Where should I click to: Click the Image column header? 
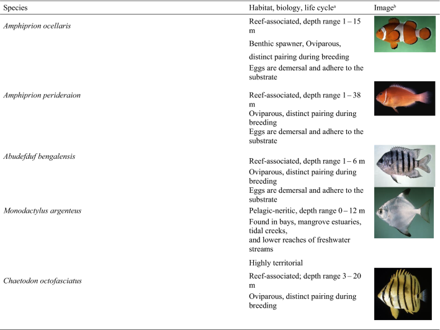coord(385,8)
